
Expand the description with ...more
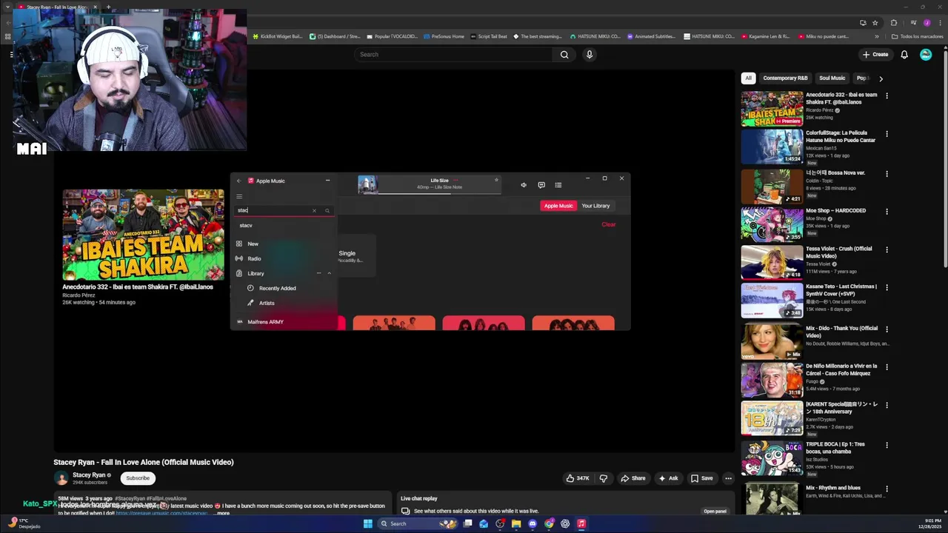click(222, 513)
